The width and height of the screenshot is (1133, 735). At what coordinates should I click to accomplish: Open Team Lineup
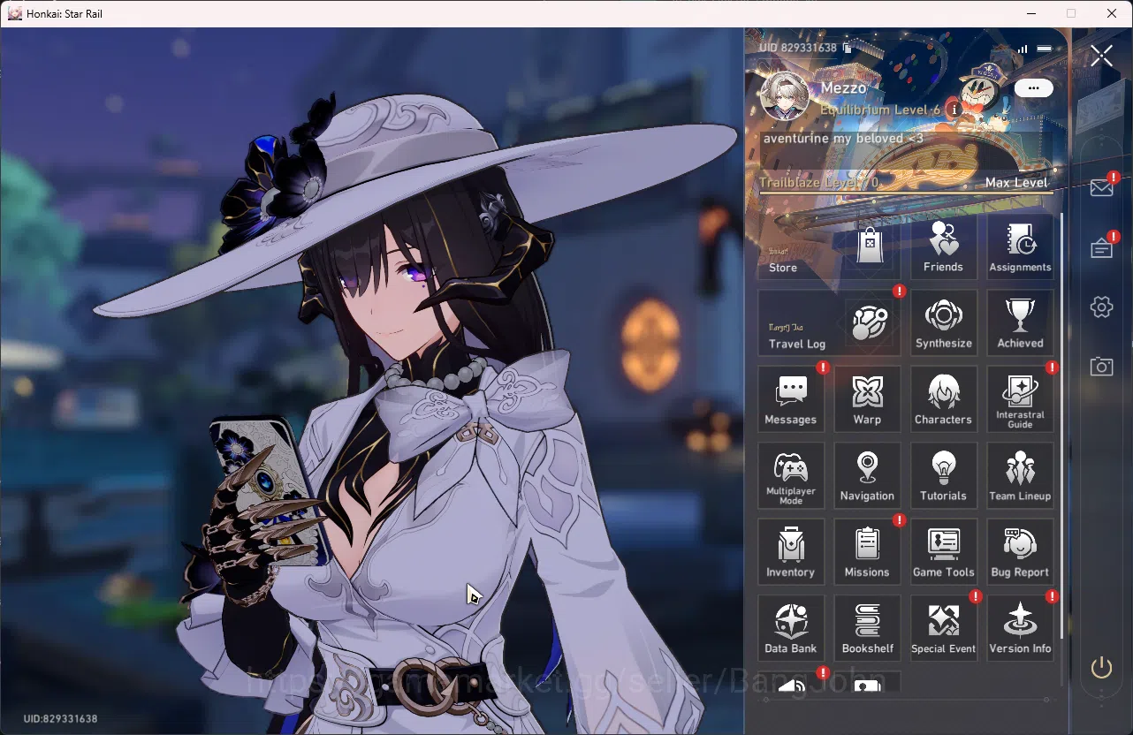1020,475
